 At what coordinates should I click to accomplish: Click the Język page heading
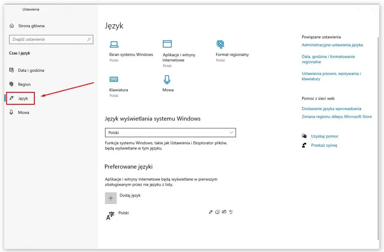114,26
